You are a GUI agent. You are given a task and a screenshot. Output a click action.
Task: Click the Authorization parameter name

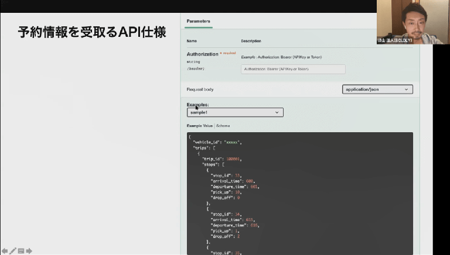[202, 54]
